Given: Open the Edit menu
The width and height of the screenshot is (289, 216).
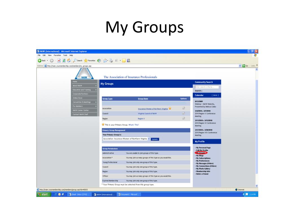Looking at the screenshot, I should tap(44, 55).
